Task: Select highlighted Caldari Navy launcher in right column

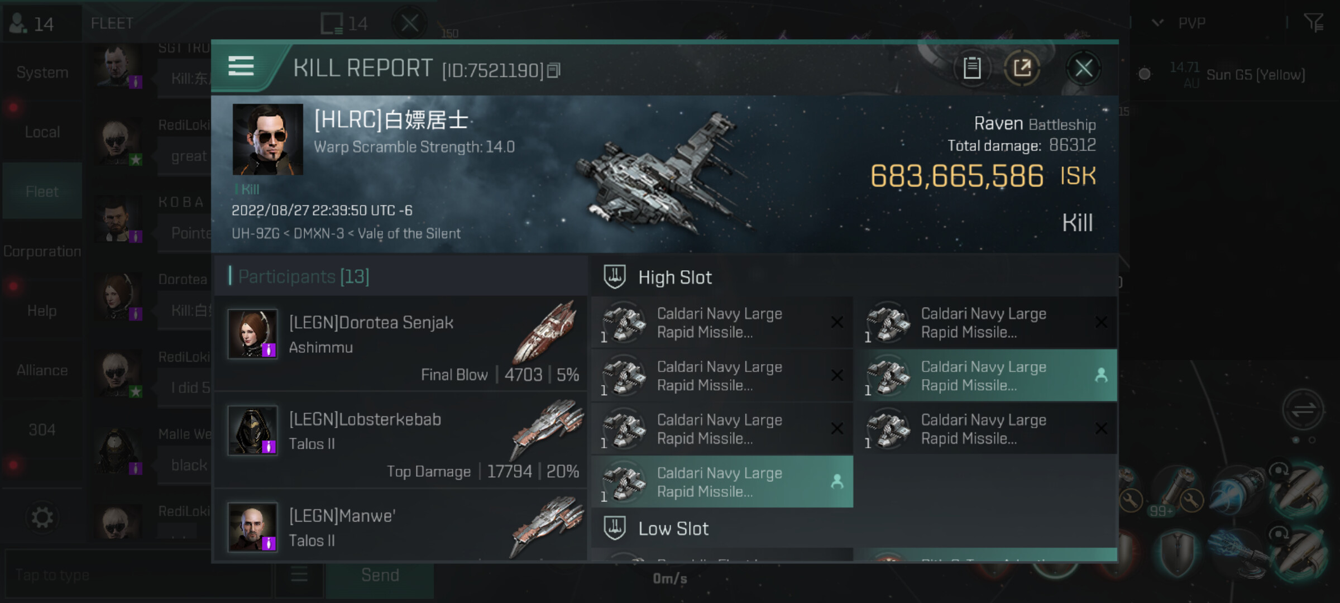Action: pyautogui.click(x=986, y=375)
